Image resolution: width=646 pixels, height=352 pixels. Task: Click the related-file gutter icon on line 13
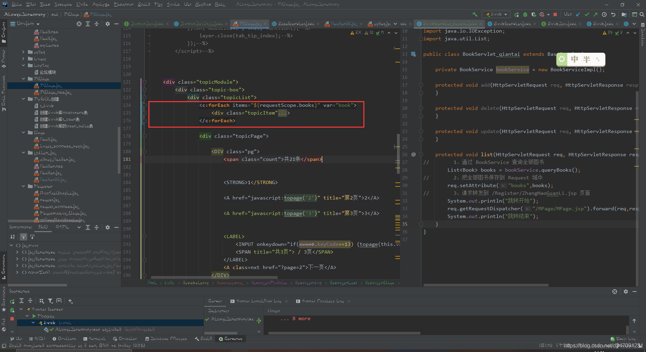pos(414,54)
